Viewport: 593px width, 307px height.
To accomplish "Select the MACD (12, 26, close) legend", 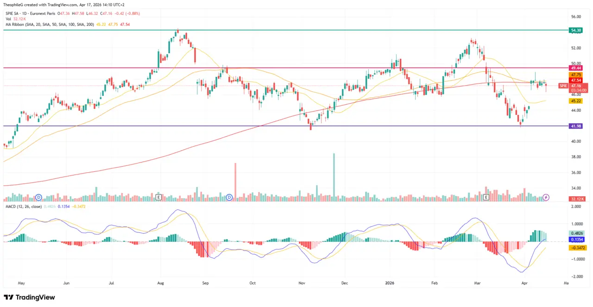I will (x=23, y=206).
